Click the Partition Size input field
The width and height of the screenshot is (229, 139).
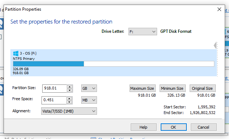click(x=54, y=88)
